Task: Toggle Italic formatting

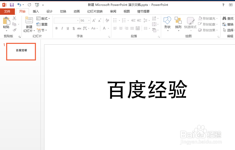Action: 62,28
